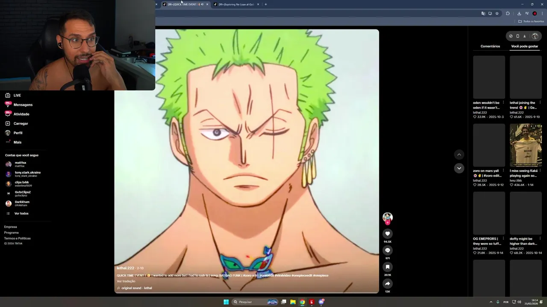Save video with the bookmark icon
Image resolution: width=547 pixels, height=307 pixels.
point(388,267)
